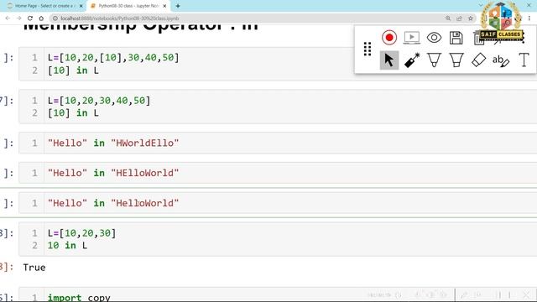537x302 pixels.
Task: Click the True output text
Action: point(34,267)
